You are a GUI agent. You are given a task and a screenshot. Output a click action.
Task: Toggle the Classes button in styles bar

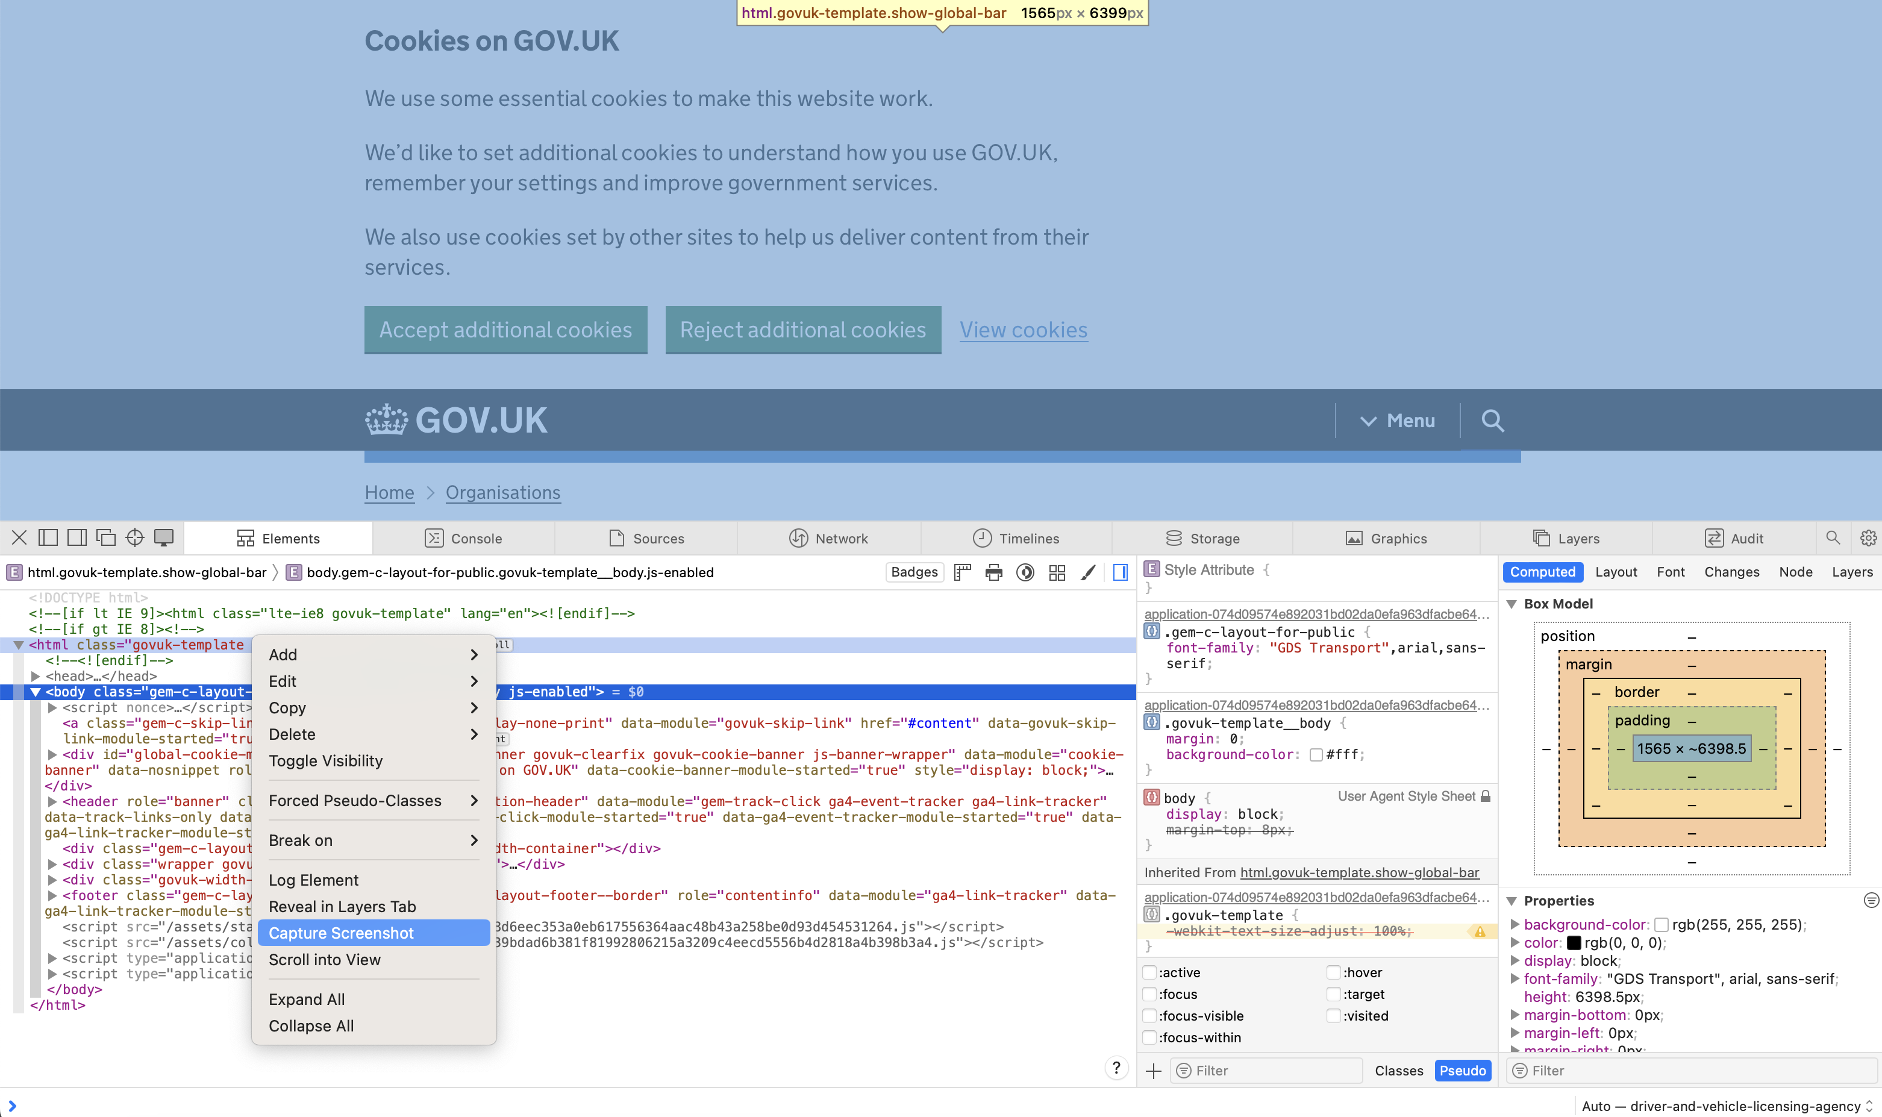(x=1398, y=1071)
